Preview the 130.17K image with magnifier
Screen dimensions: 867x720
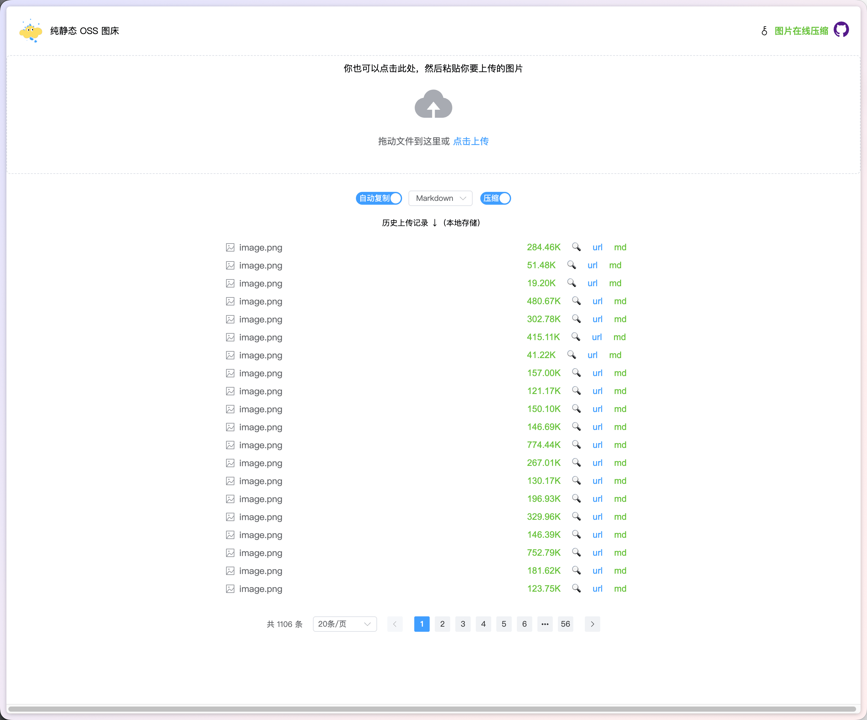tap(577, 481)
